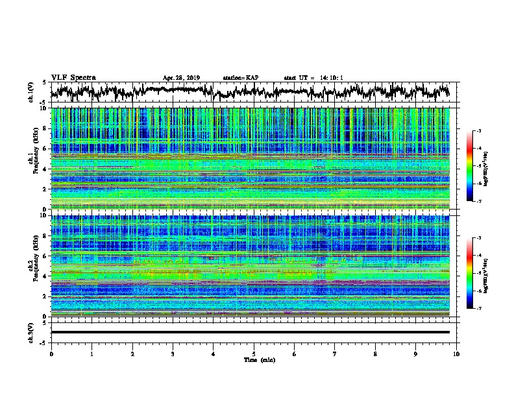This screenshot has width=514, height=397.
Task: Click the "-7" label on ch.1 color scale
Action: 478,201
